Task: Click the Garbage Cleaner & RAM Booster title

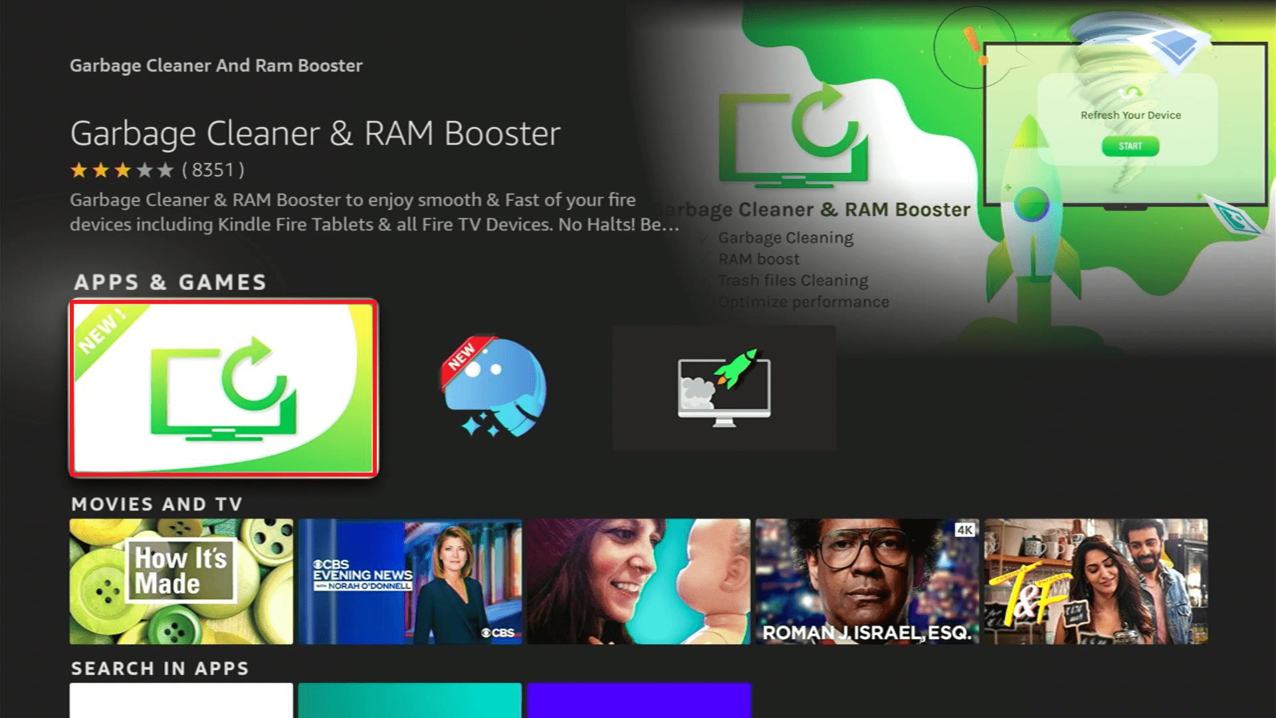Action: click(x=316, y=134)
